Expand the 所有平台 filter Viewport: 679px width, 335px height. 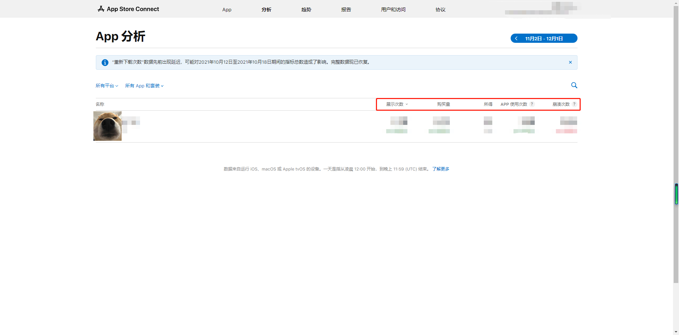(x=107, y=86)
